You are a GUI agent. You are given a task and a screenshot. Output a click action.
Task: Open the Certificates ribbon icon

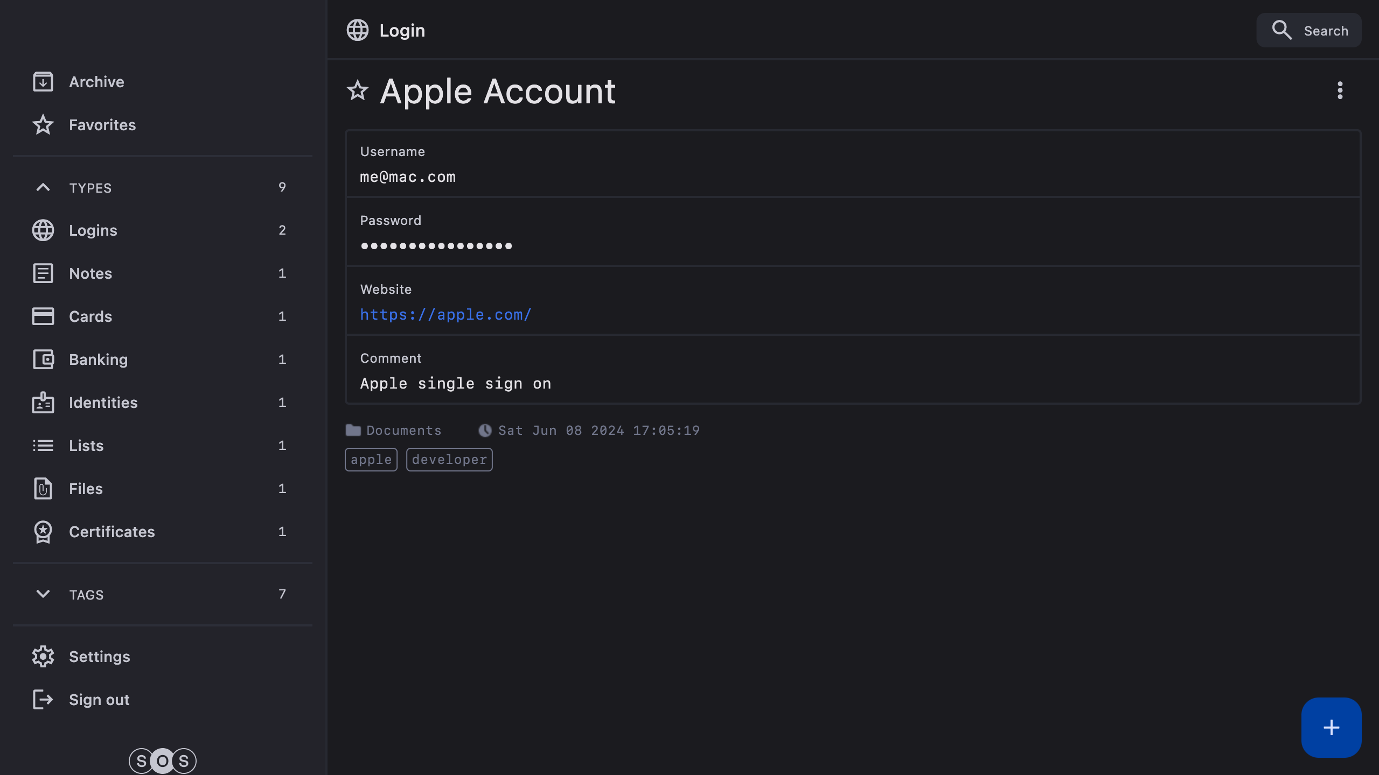point(43,532)
